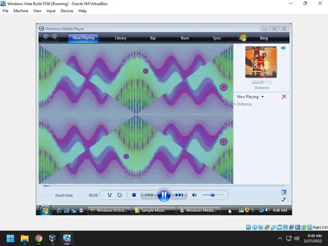Open the Bing online store tab
Screen dimensions: 328x246
(x=264, y=38)
